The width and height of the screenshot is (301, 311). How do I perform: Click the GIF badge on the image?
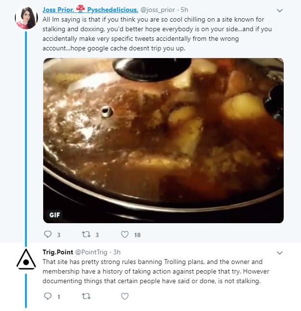[x=55, y=215]
